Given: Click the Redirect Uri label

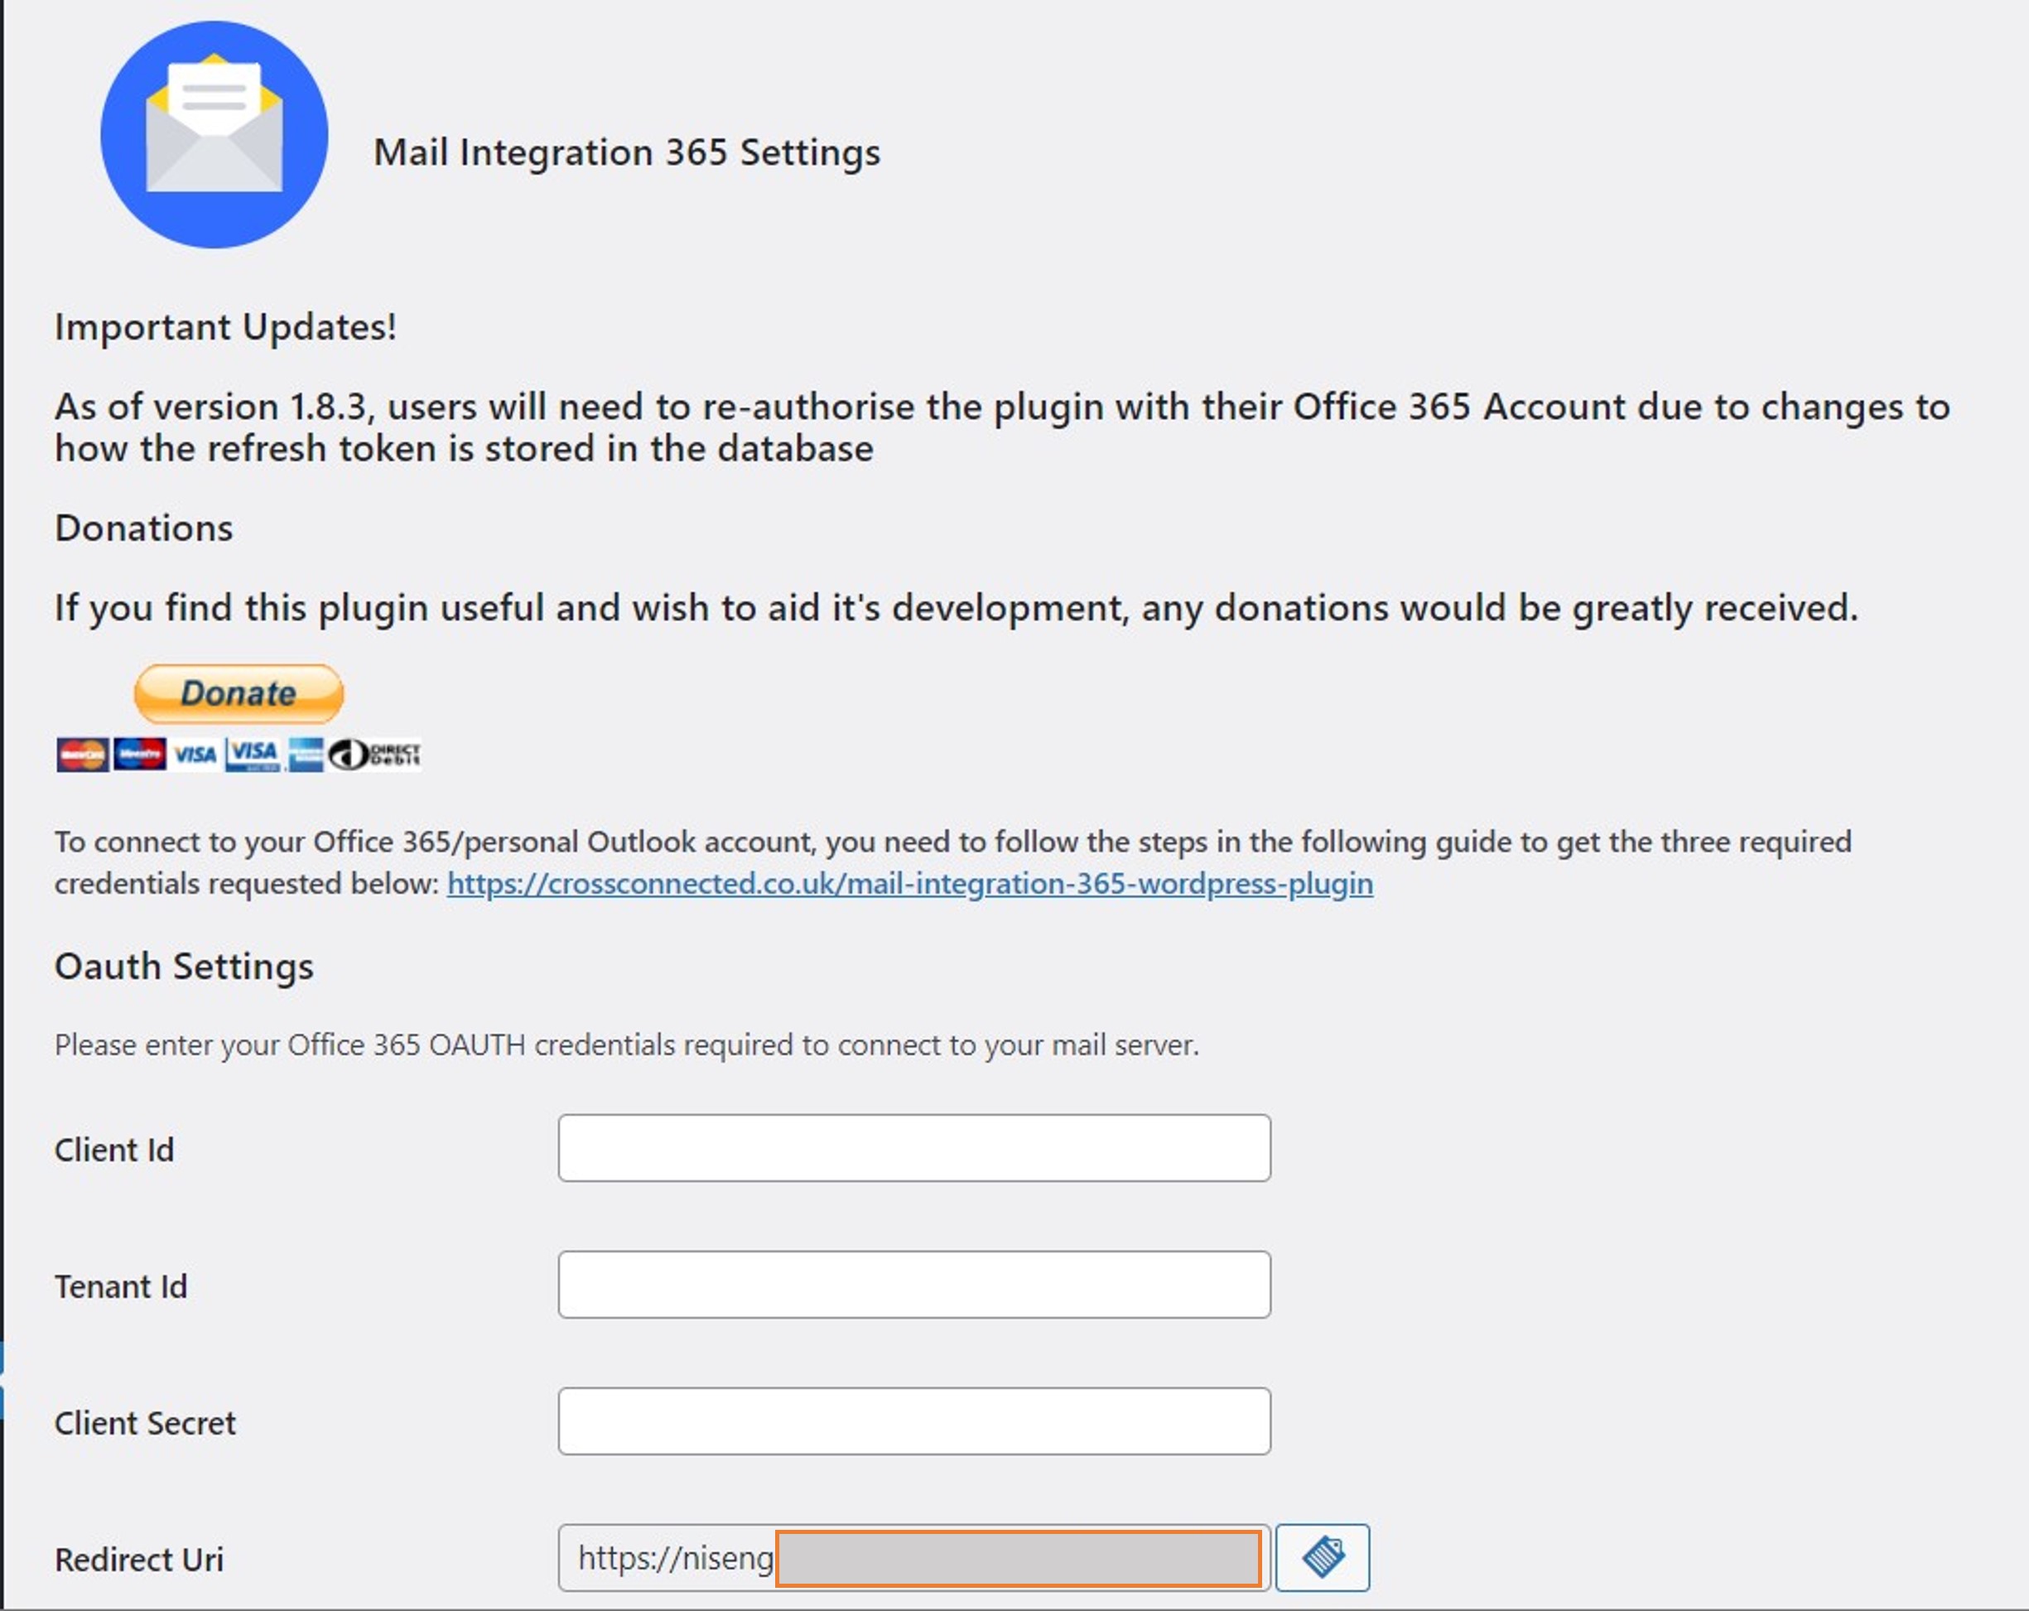Looking at the screenshot, I should click(139, 1560).
